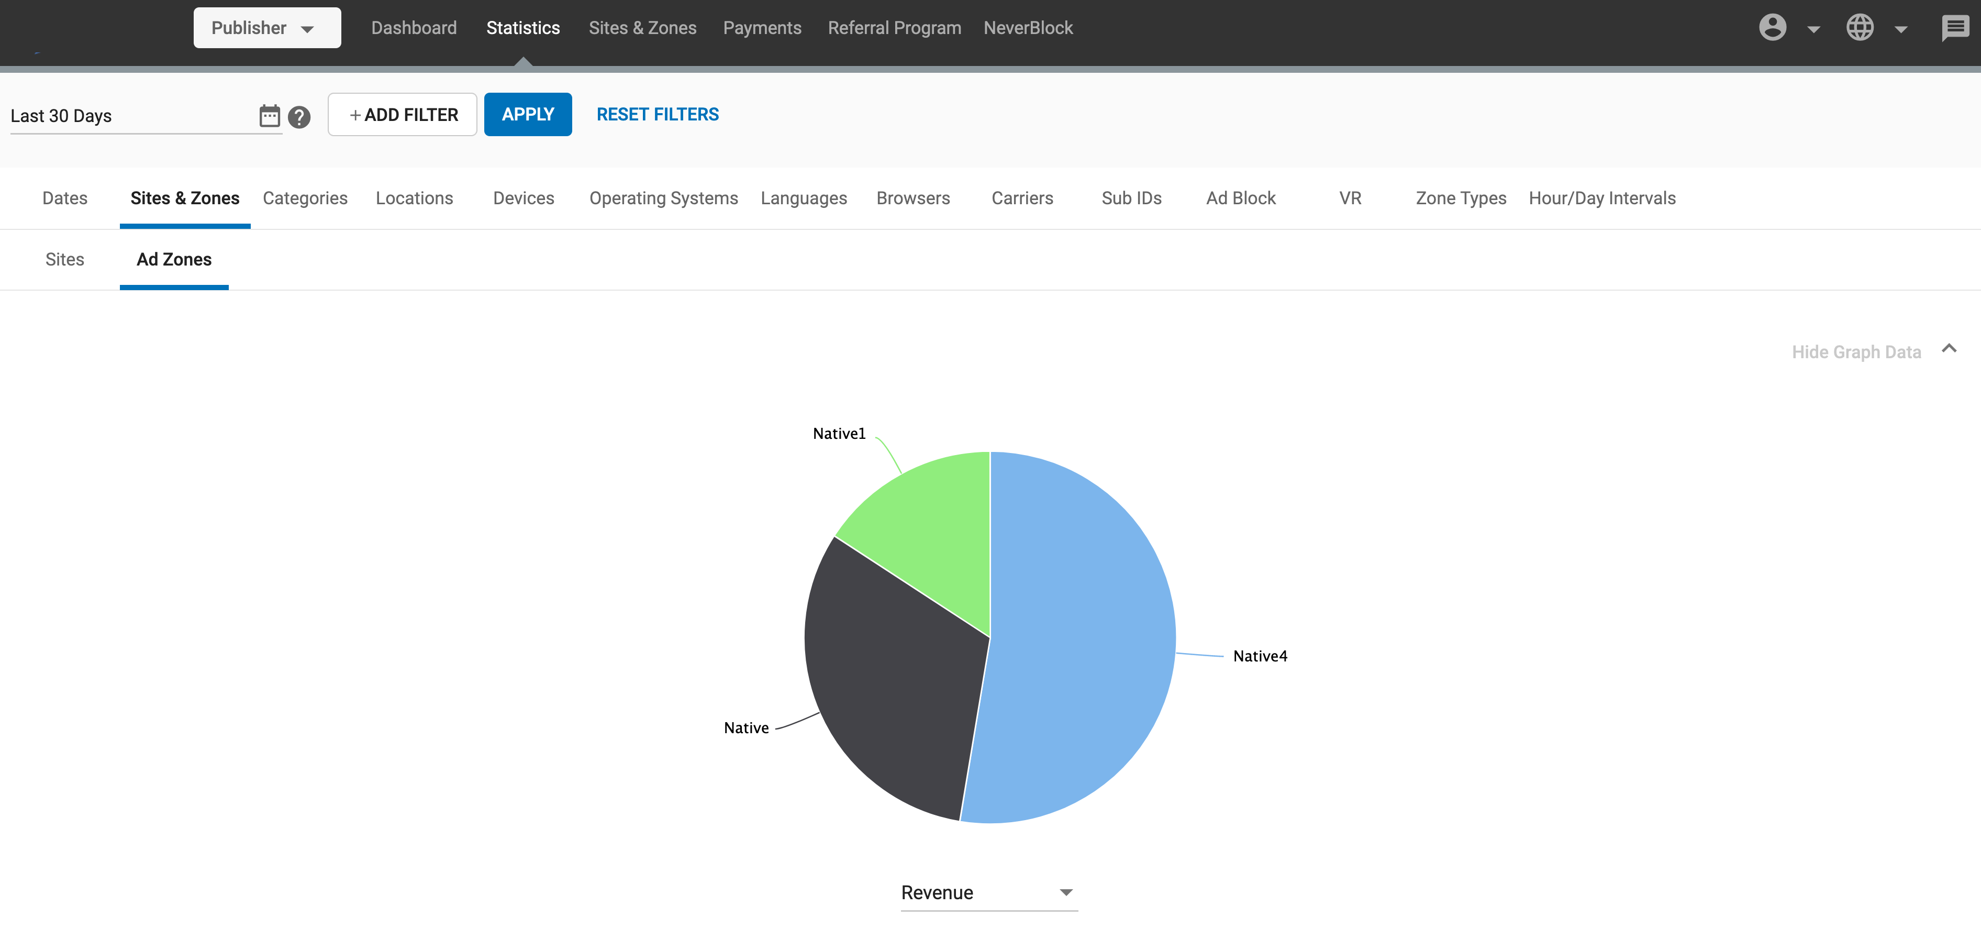Click the blue Native4 pie slice
This screenshot has height=950, width=1981.
tap(1084, 638)
